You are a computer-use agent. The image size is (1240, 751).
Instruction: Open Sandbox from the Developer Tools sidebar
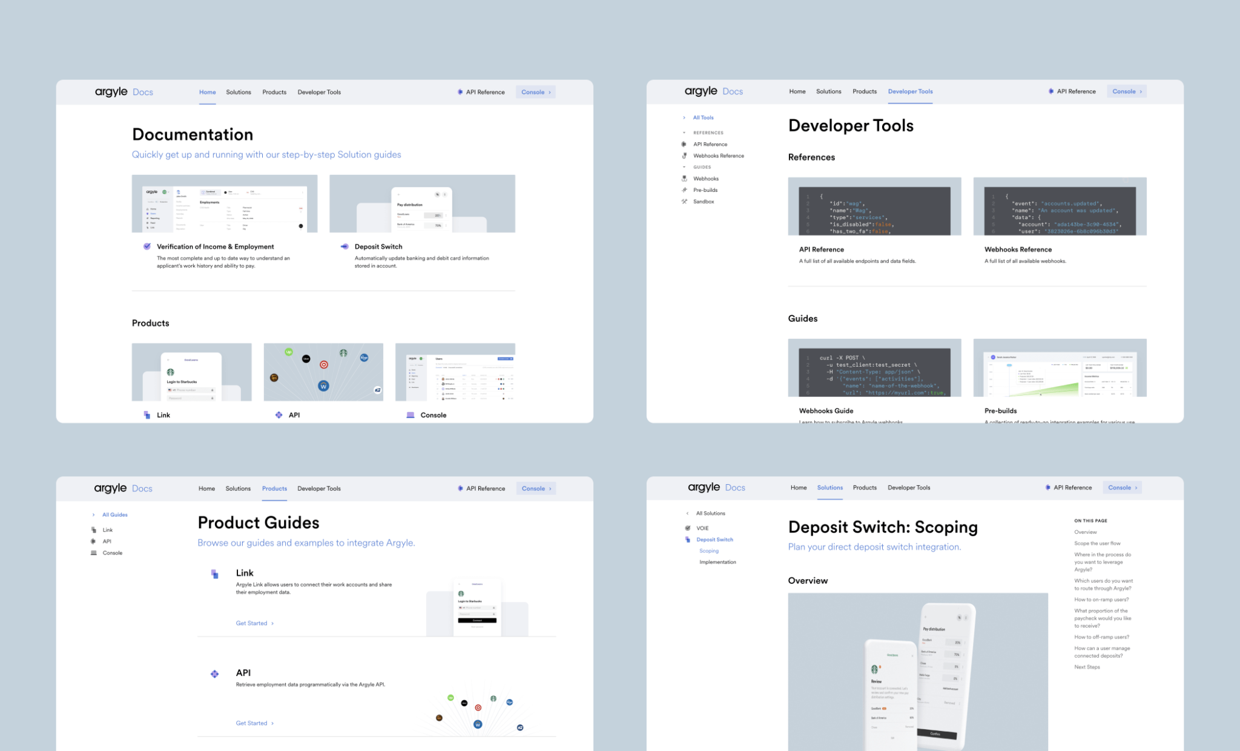[x=704, y=202]
